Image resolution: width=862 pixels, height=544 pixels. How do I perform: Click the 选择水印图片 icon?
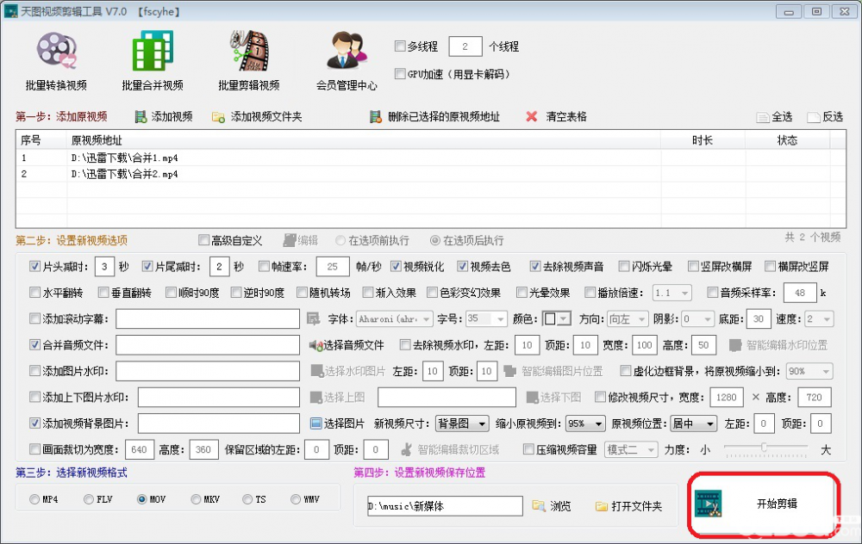(x=316, y=371)
